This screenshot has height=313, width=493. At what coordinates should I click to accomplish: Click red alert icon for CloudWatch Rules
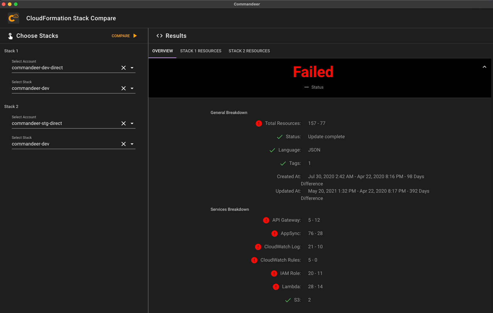pyautogui.click(x=254, y=260)
